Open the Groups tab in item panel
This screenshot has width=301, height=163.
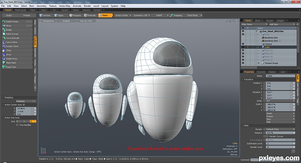tap(269, 21)
